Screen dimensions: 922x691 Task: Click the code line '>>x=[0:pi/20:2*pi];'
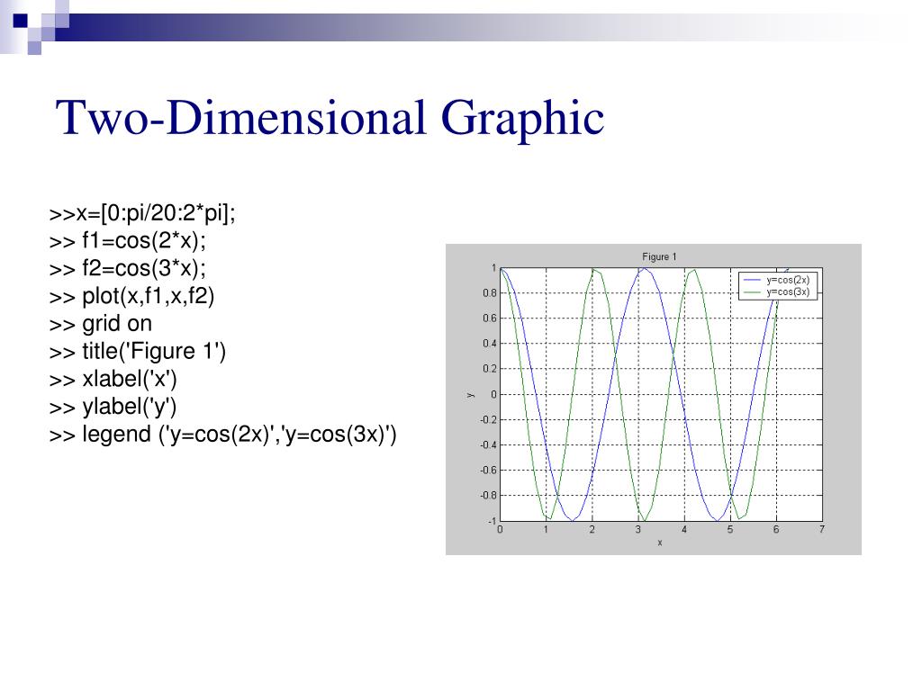point(142,213)
